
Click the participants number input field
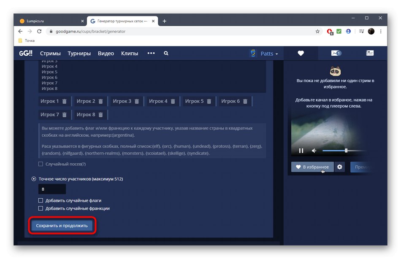[x=51, y=189]
